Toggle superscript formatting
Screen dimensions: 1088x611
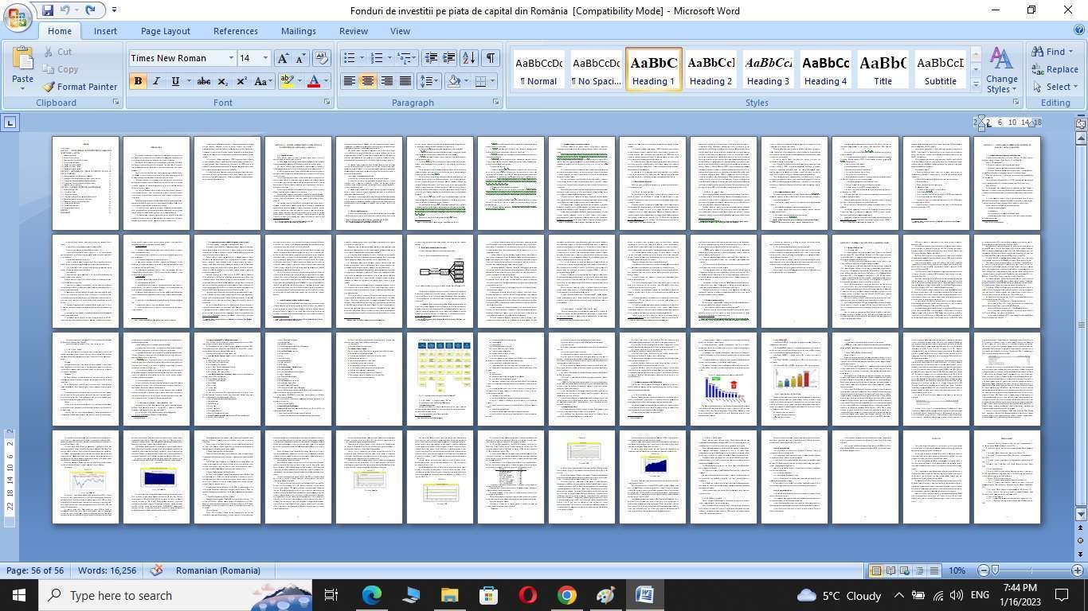click(x=241, y=81)
